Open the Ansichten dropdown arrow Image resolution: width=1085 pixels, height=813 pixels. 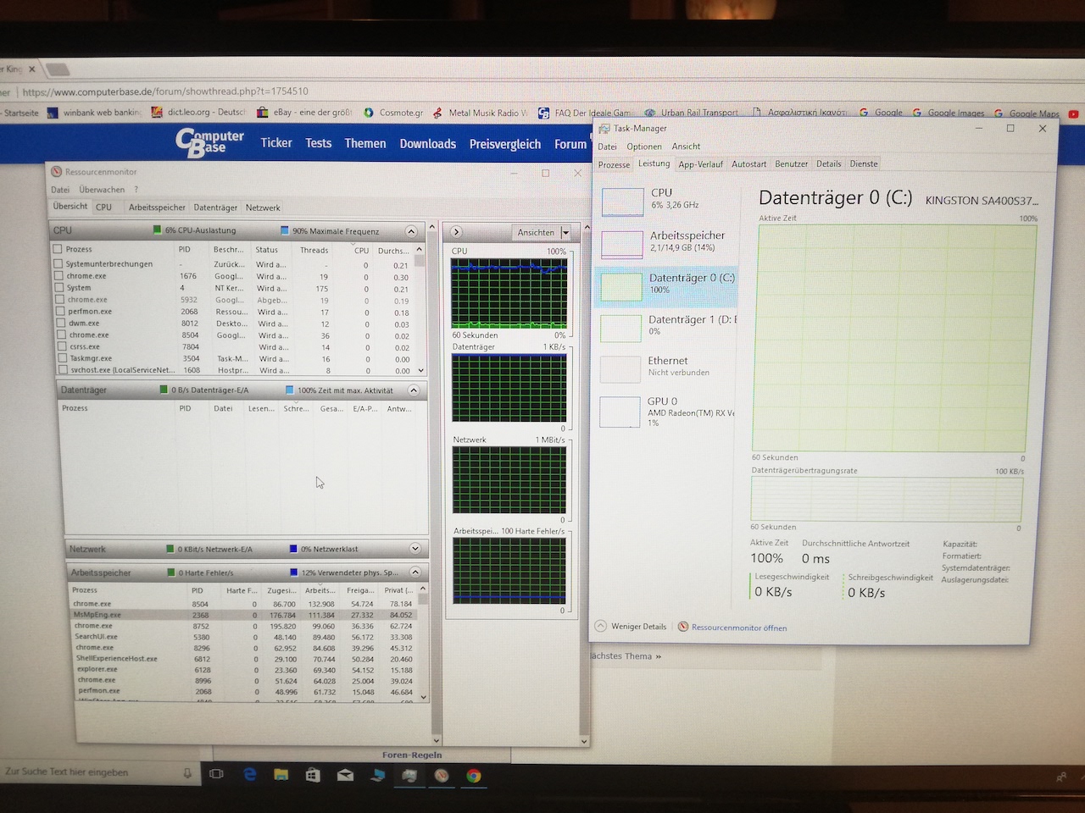(x=565, y=232)
